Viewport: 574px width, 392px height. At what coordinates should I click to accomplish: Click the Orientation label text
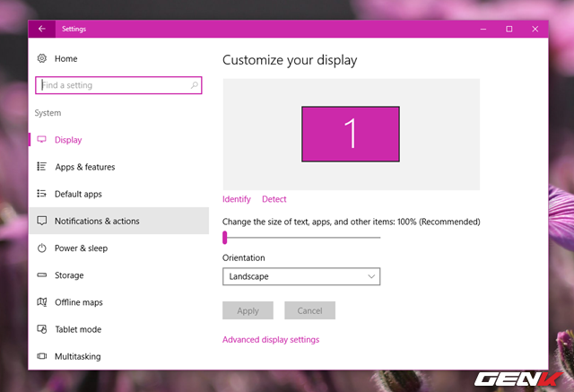(243, 257)
